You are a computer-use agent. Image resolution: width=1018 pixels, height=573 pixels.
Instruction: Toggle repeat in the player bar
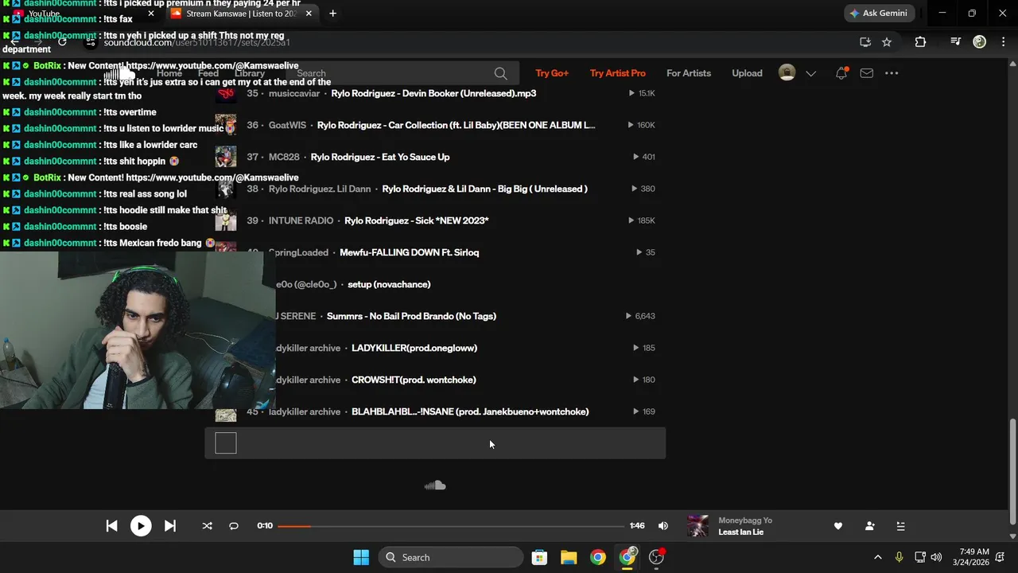point(234,526)
